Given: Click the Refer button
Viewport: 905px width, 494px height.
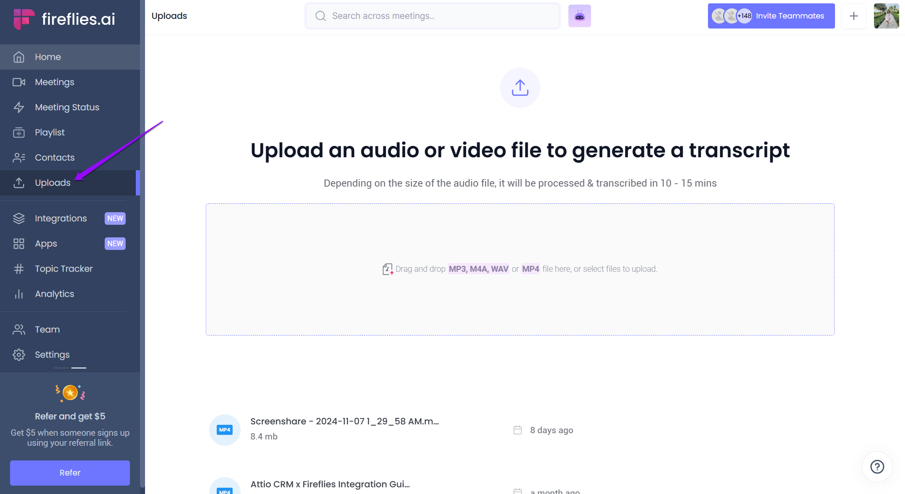Looking at the screenshot, I should pyautogui.click(x=70, y=473).
